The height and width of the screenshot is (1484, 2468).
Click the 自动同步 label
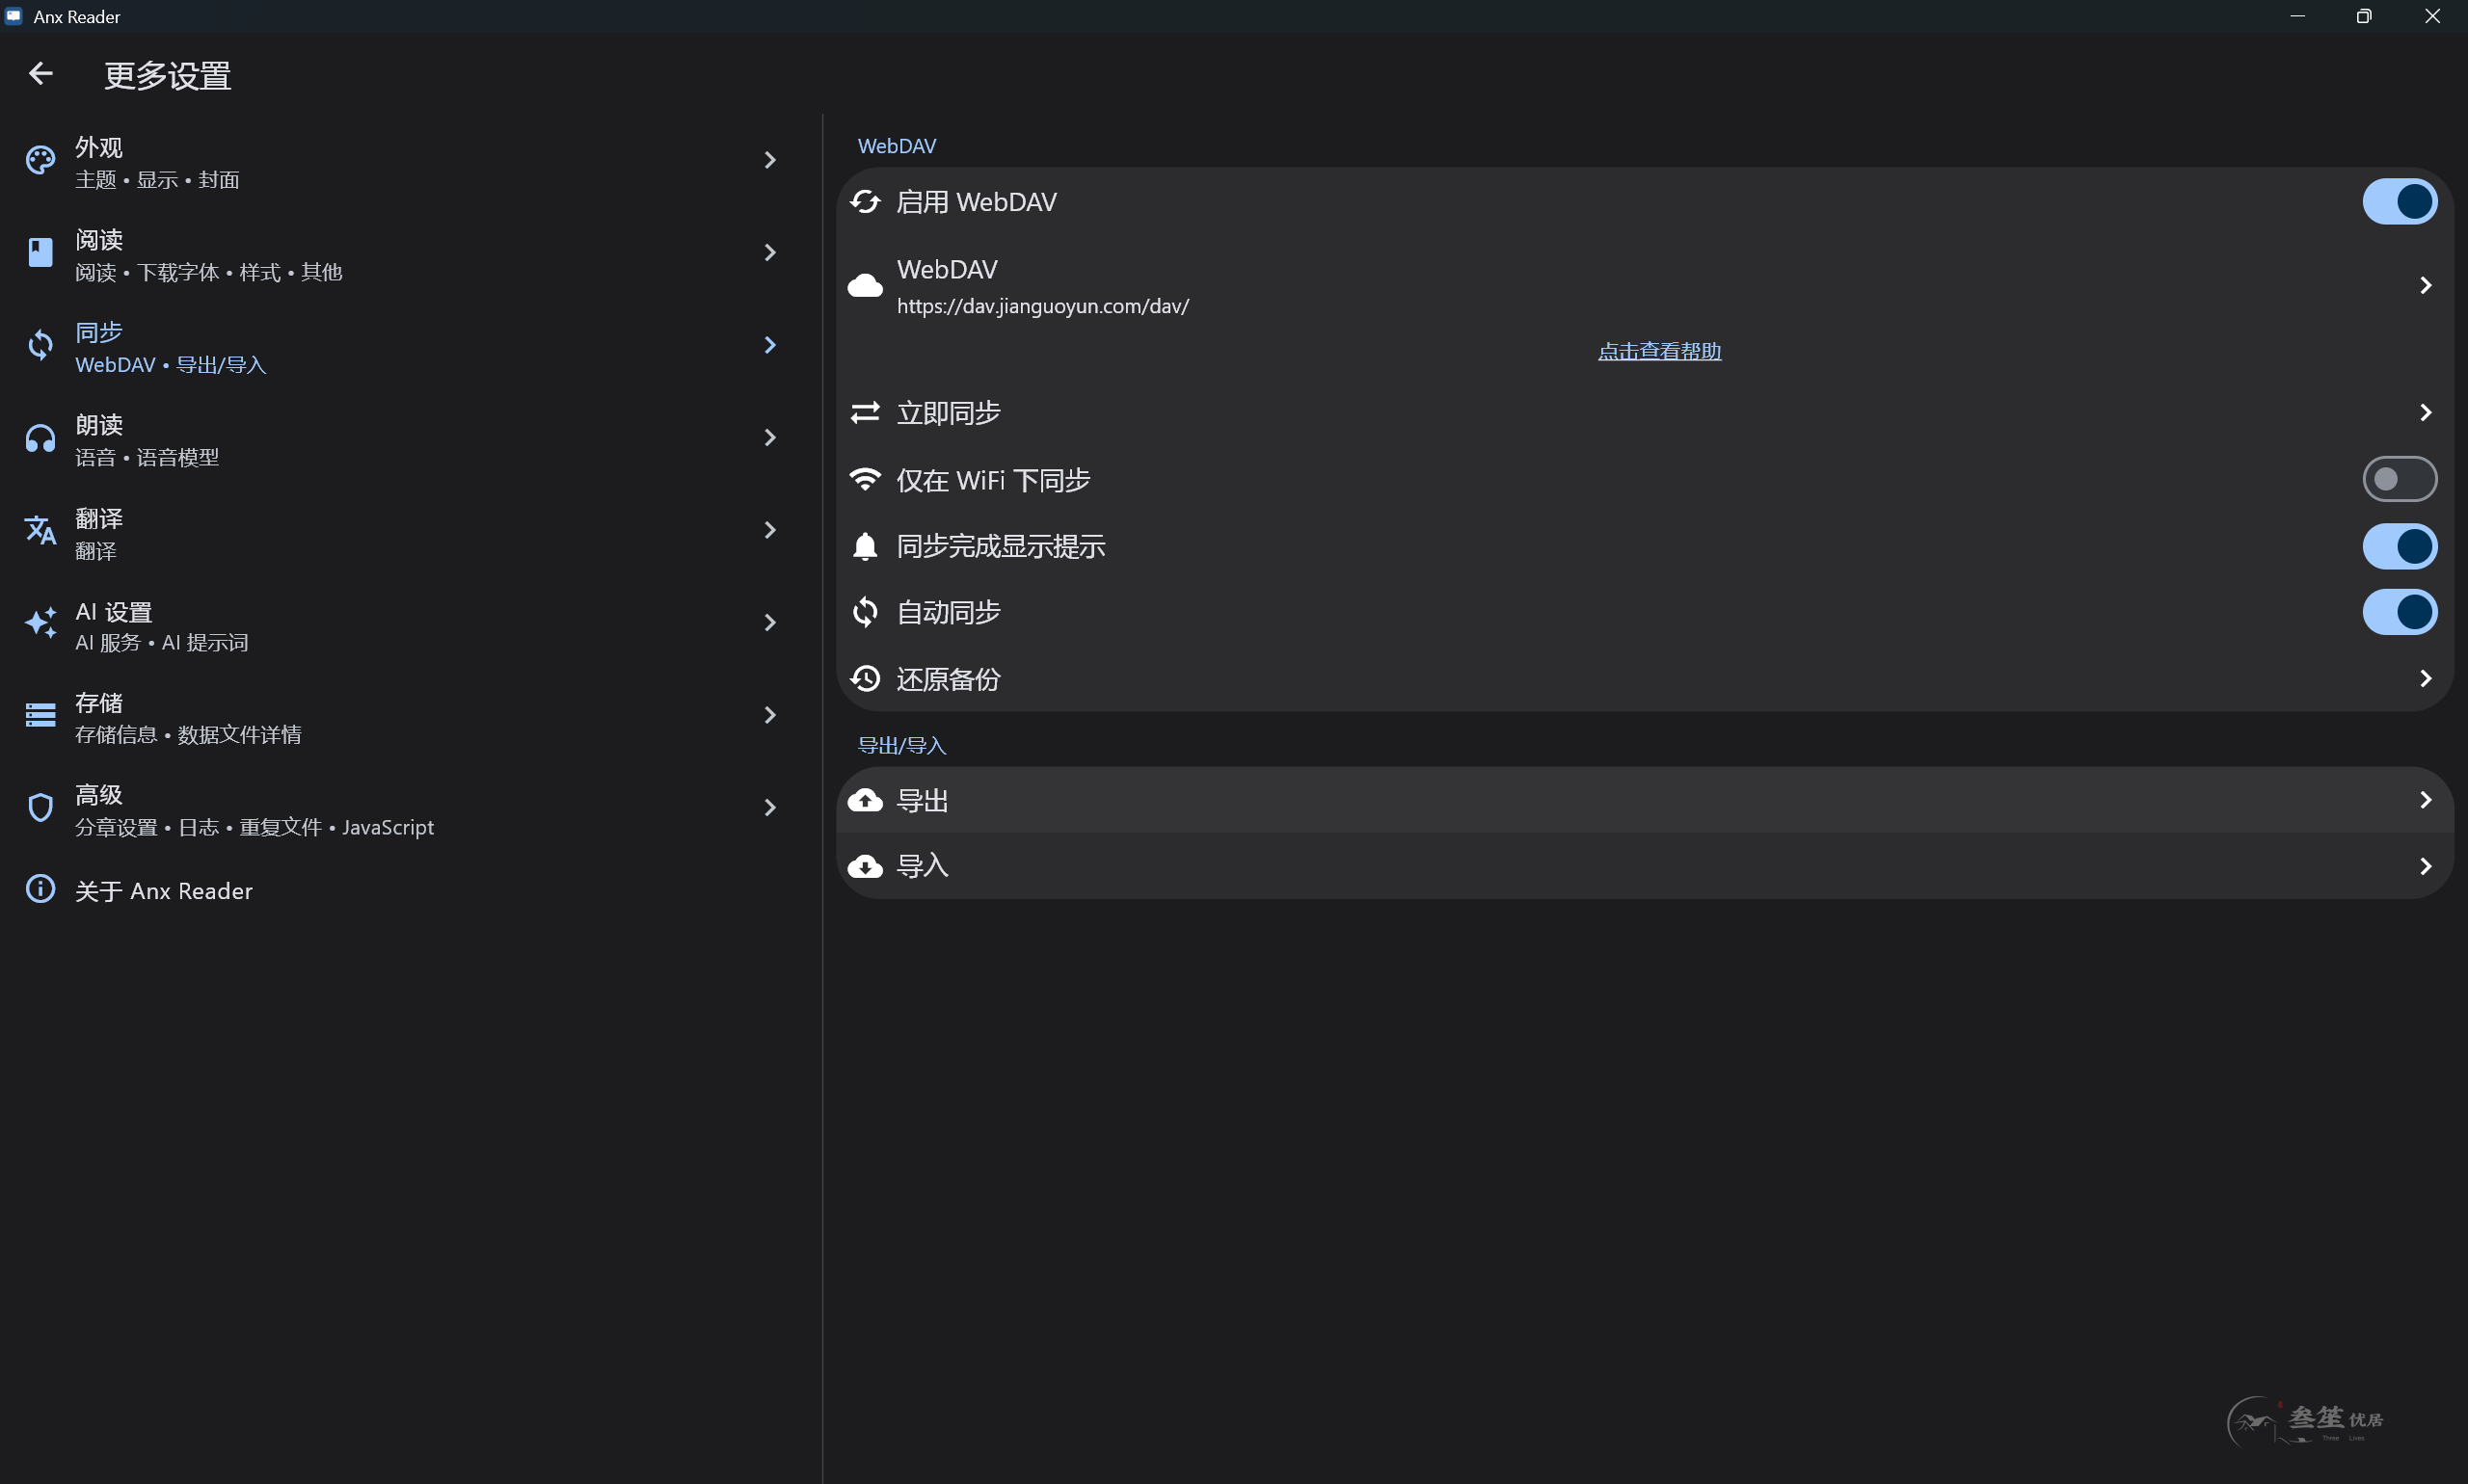(949, 612)
